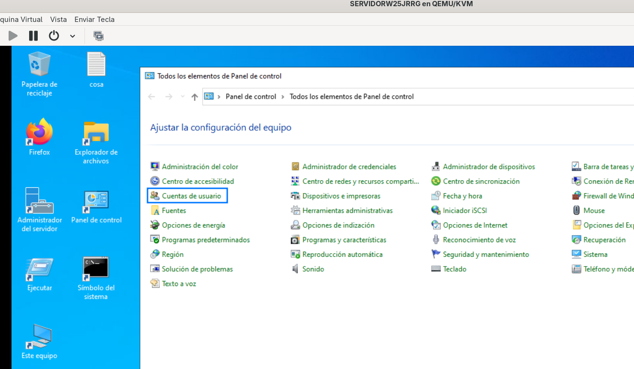Open the Enviar Tecla menu
634x369 pixels.
click(x=95, y=20)
